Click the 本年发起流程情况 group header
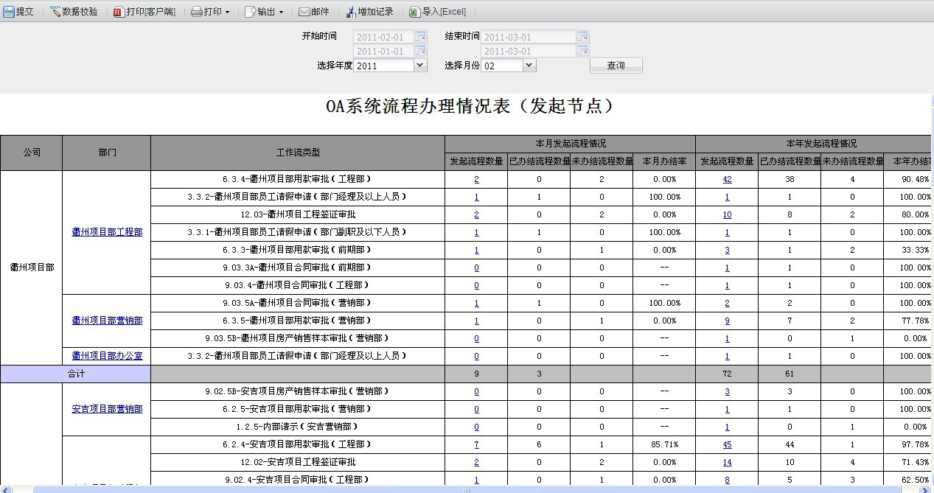This screenshot has width=934, height=493. tap(815, 144)
